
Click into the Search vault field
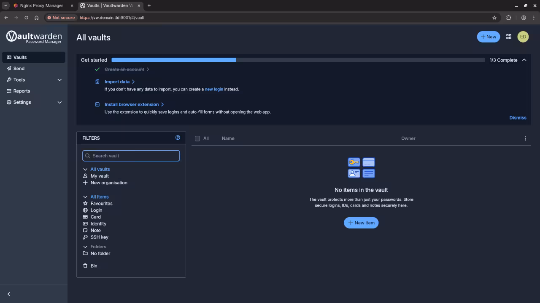pos(131,155)
